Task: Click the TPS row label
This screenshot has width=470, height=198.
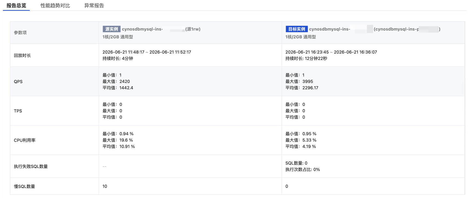Action: 18,111
